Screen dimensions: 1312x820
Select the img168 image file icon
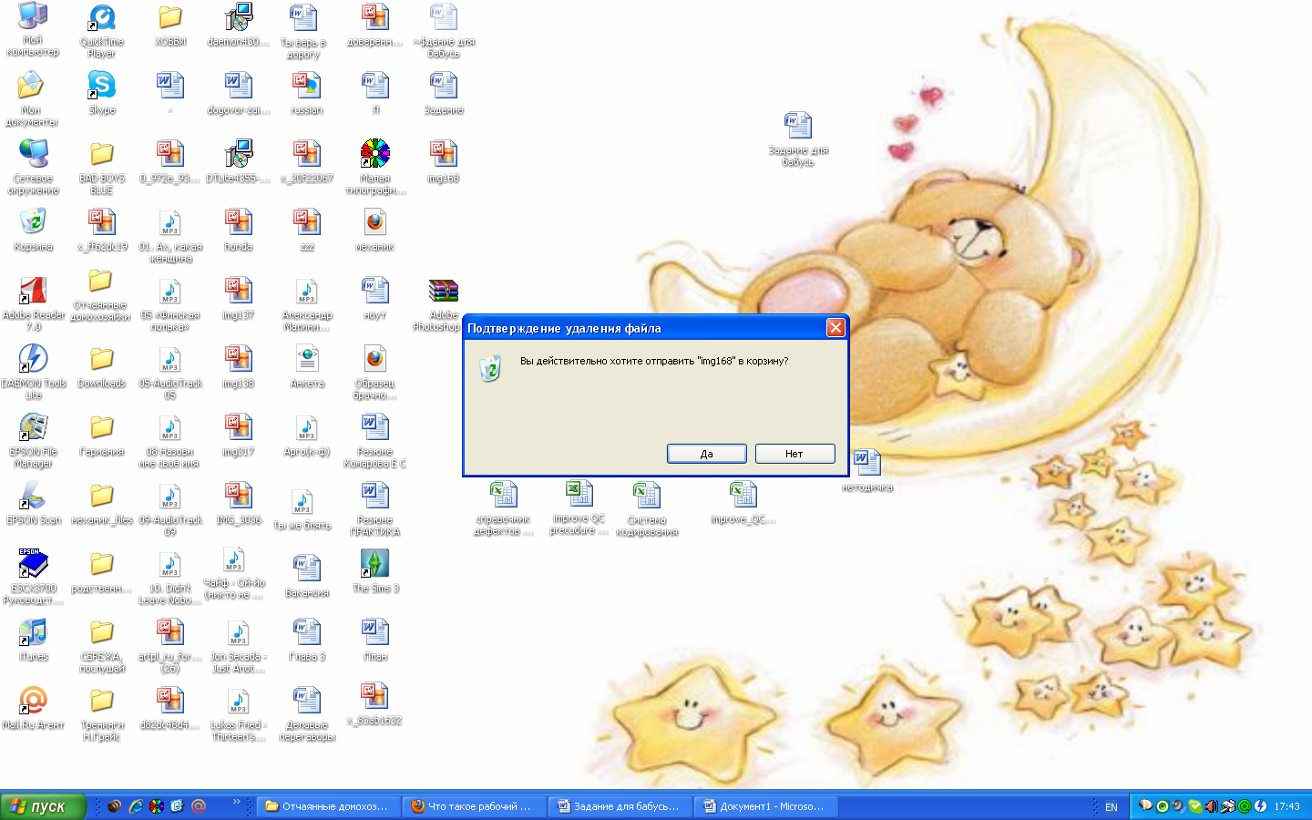coord(444,162)
